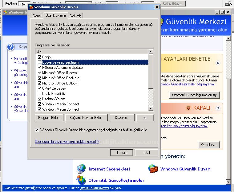Click the Sil button
The width and height of the screenshot is (234, 192).
pyautogui.click(x=145, y=118)
